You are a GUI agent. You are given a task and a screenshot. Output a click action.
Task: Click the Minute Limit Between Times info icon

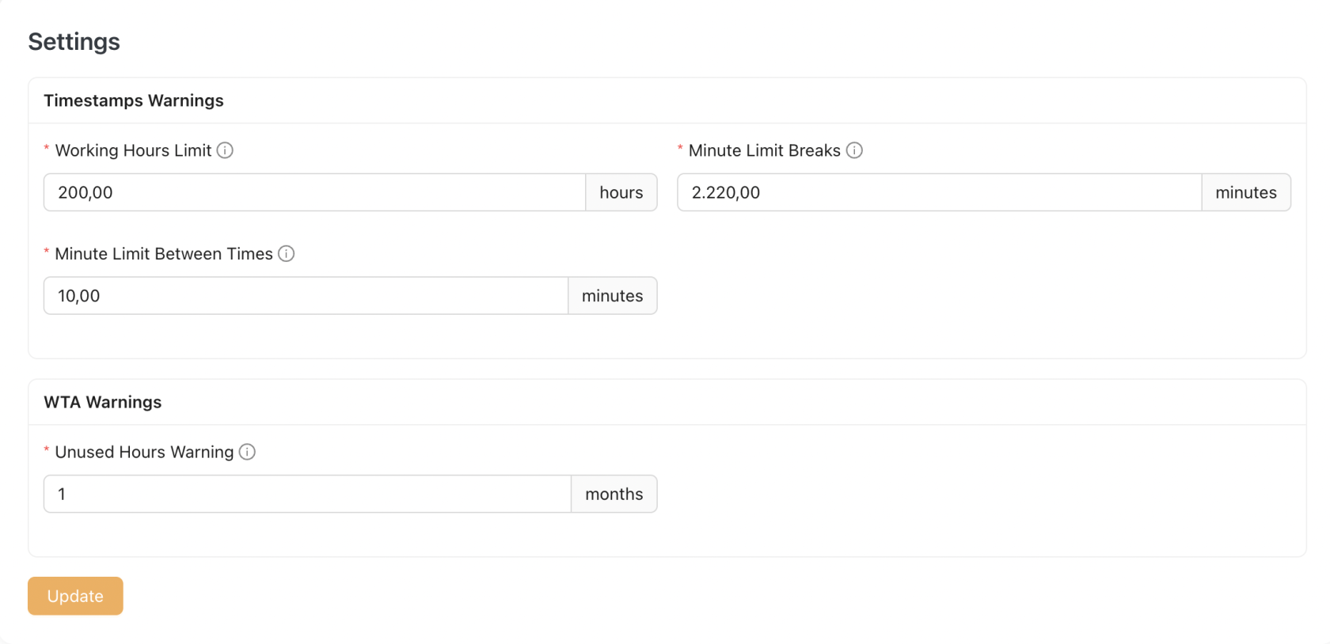pyautogui.click(x=288, y=254)
